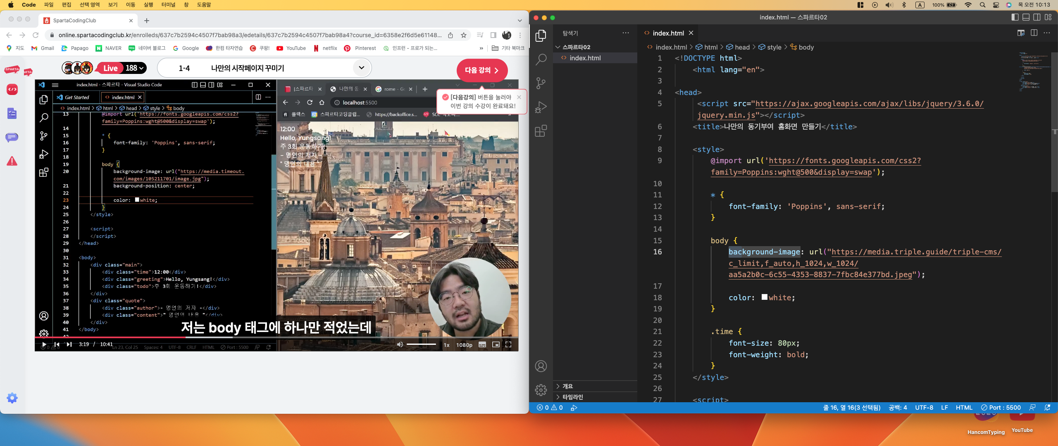Reload the Chrome page
1058x446 pixels.
pyautogui.click(x=36, y=35)
